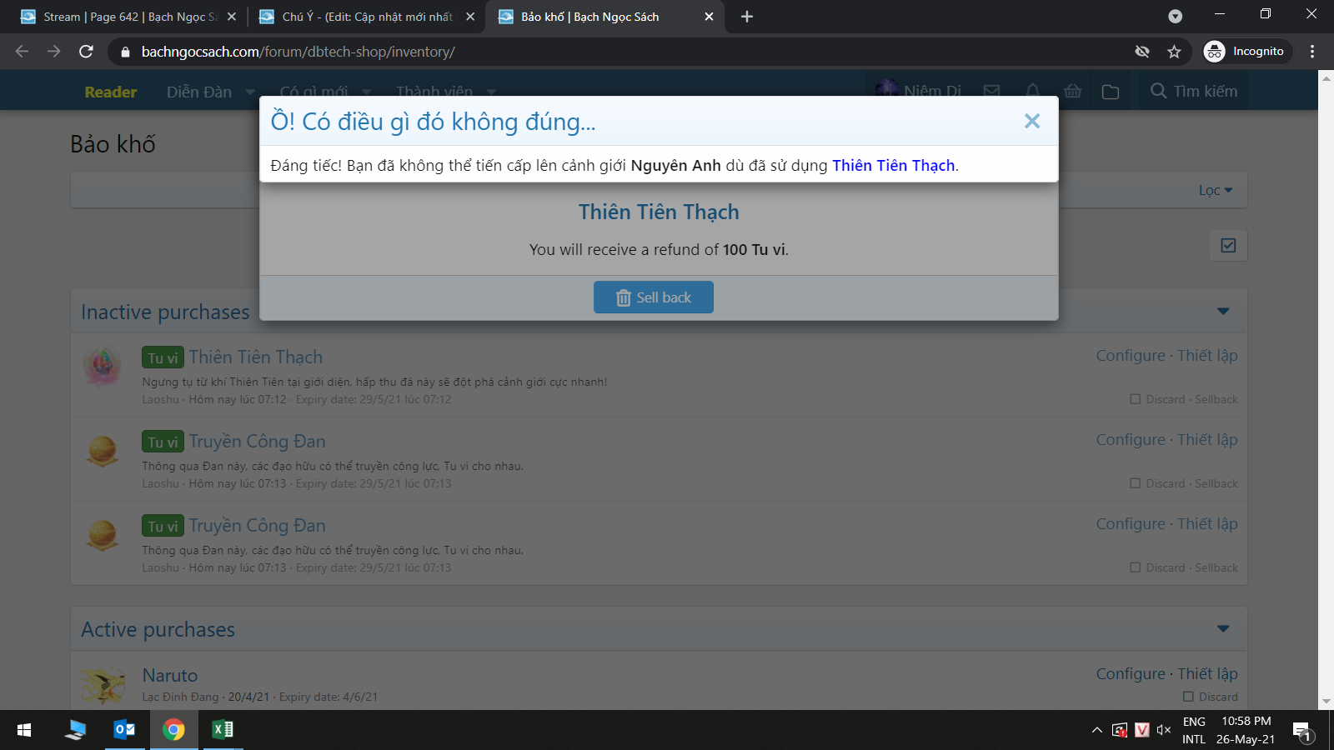Click the Sell back button
1334x750 pixels.
coord(654,297)
